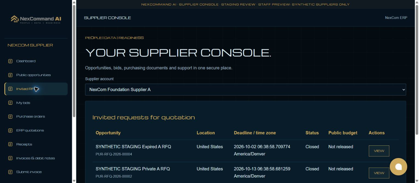The image size is (419, 183).
Task: Click the Location column header
Action: tap(206, 133)
